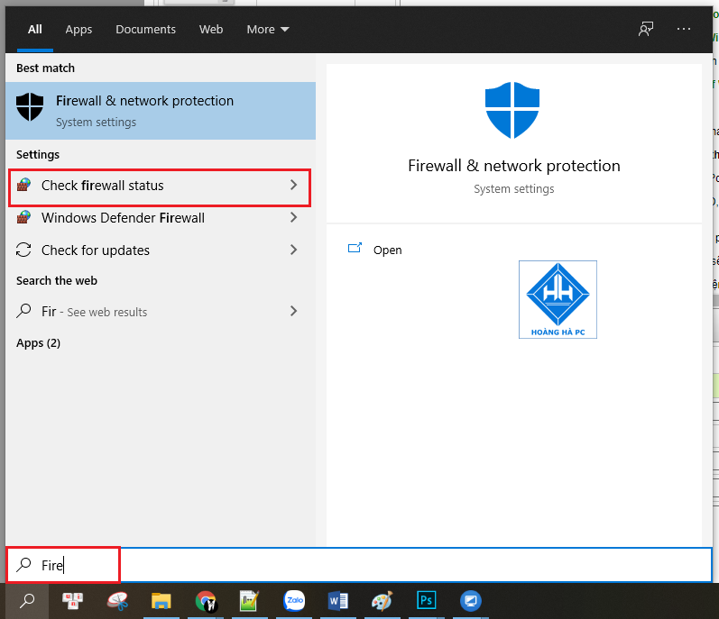The width and height of the screenshot is (719, 619).
Task: Open the Notepad++ taskbar icon
Action: point(249,601)
